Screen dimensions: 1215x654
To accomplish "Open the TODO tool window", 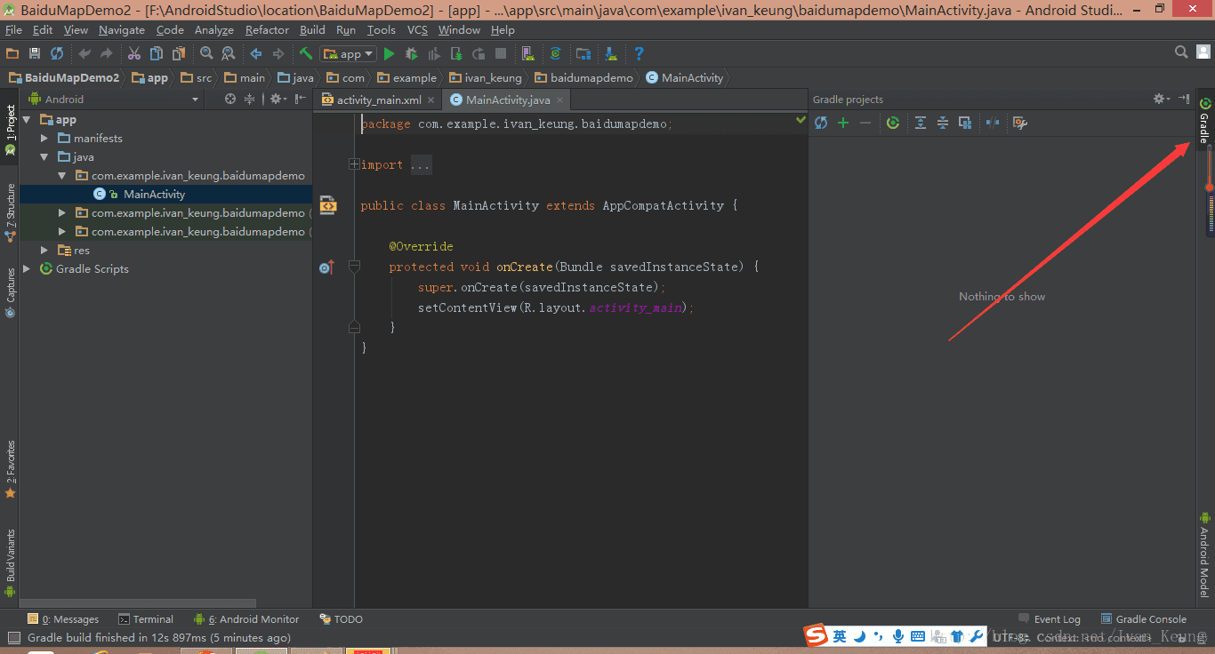I will click(341, 619).
